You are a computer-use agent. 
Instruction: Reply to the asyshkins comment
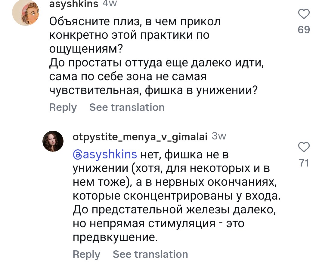pyautogui.click(x=63, y=107)
